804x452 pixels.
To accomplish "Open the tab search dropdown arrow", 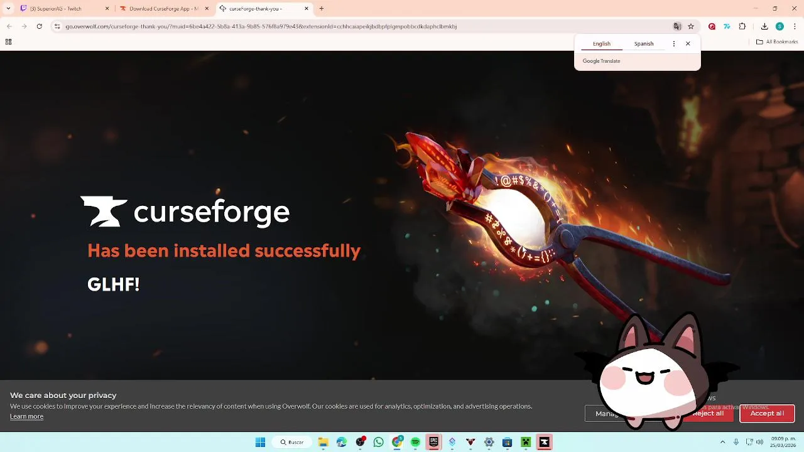I will pos(8,9).
